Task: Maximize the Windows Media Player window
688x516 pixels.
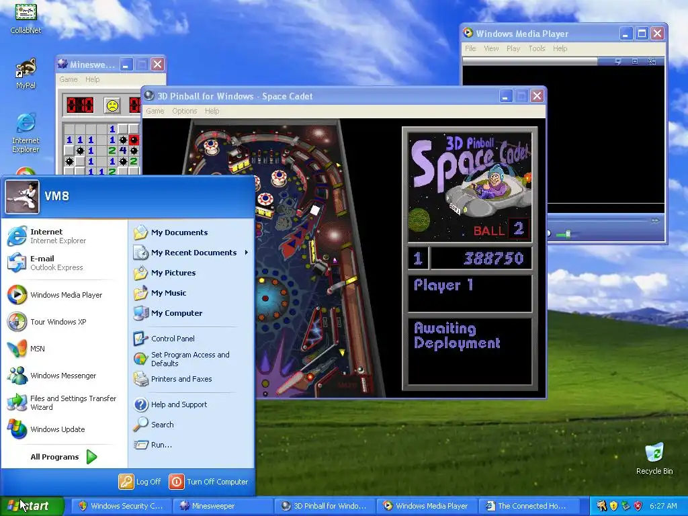Action: click(642, 34)
